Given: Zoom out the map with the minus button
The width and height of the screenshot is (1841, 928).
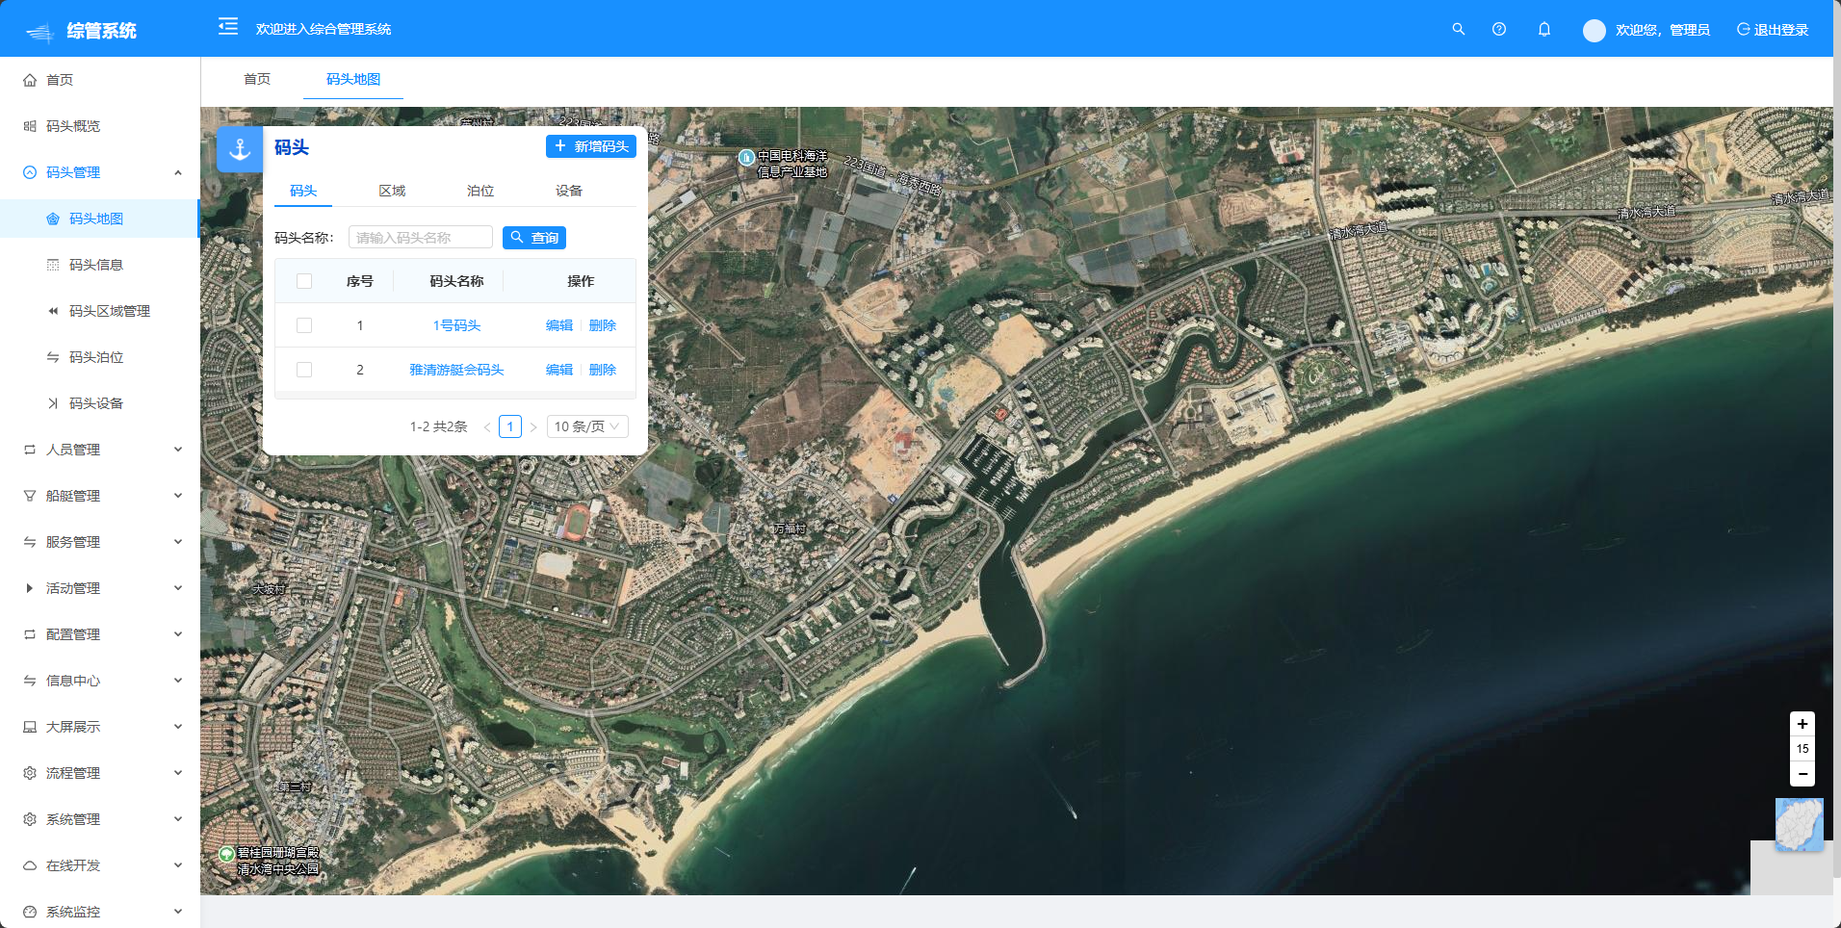Looking at the screenshot, I should tap(1802, 774).
